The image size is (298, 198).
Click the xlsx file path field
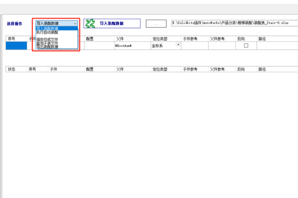pyautogui.click(x=235, y=23)
